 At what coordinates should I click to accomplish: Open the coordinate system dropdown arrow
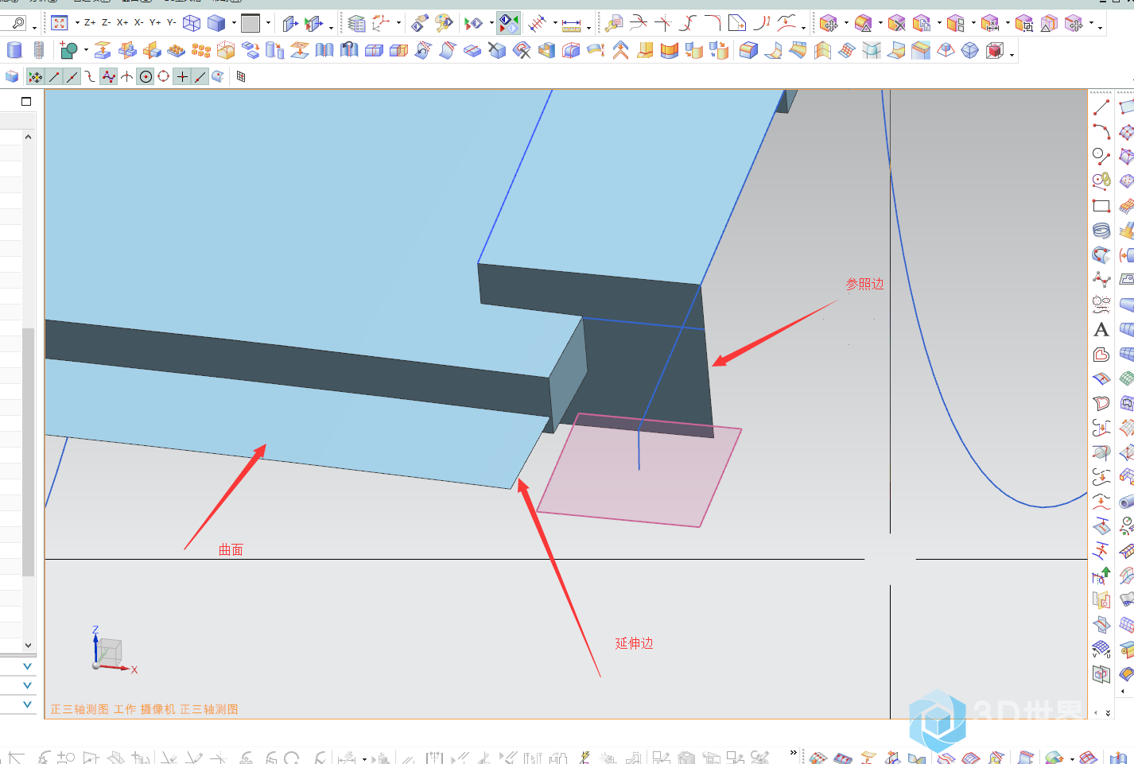[398, 23]
